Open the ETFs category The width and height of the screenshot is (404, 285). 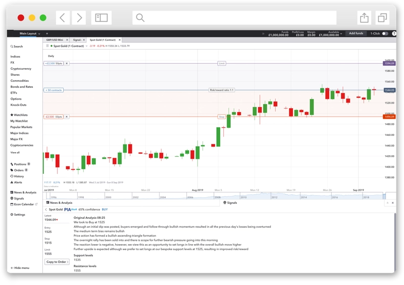click(x=14, y=93)
